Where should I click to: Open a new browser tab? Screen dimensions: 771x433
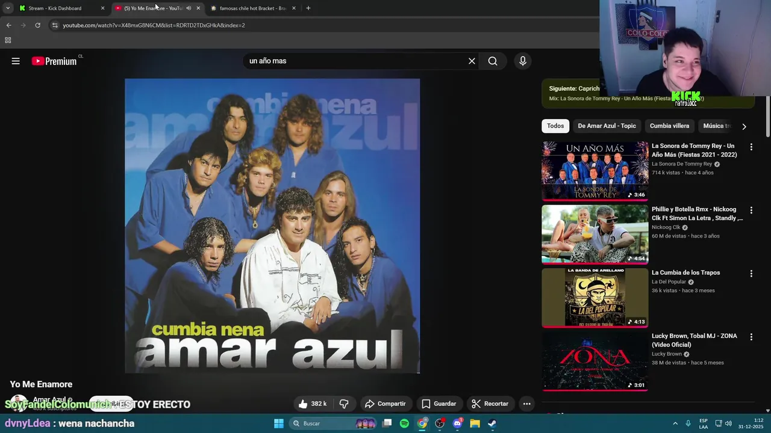pos(308,8)
